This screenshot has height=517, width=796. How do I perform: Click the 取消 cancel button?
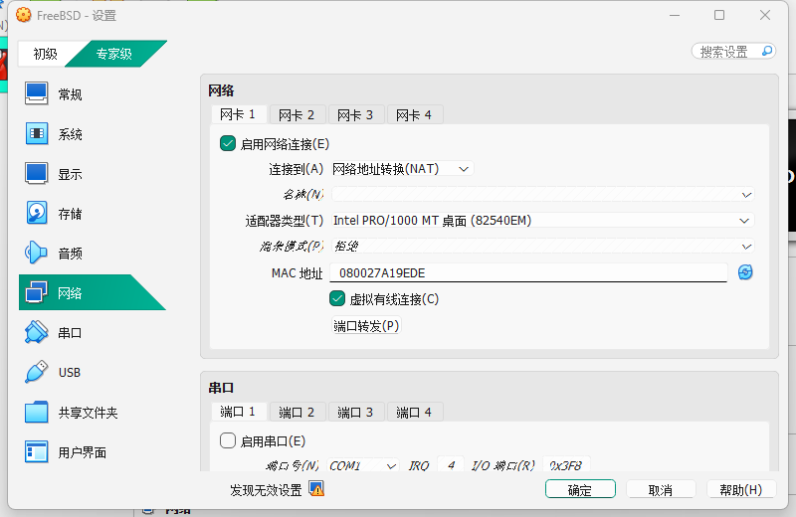661,489
